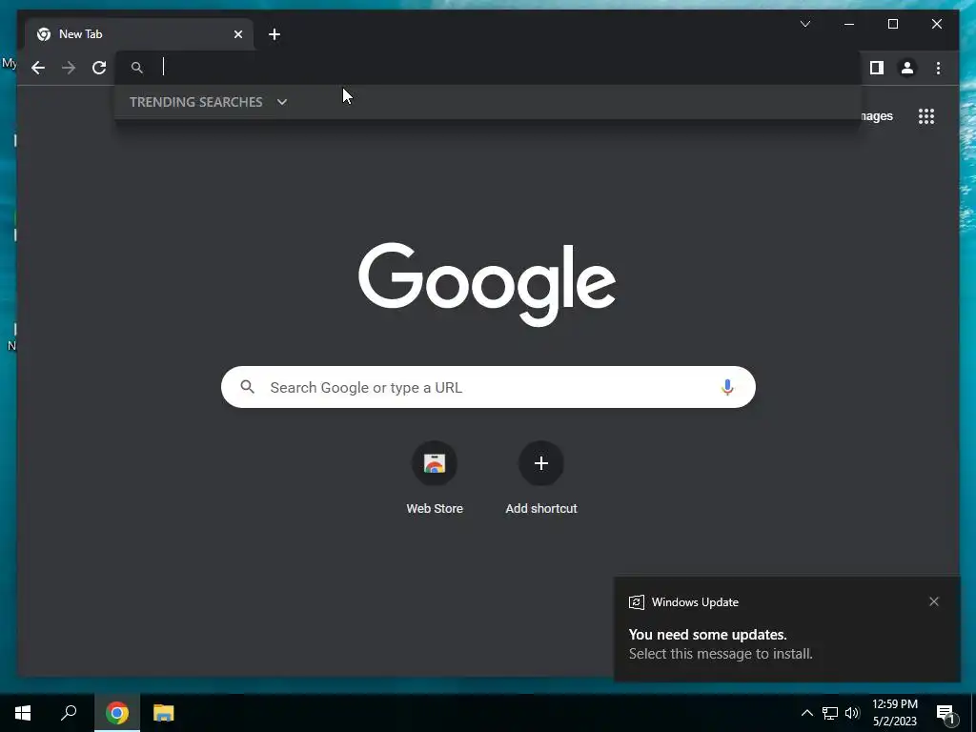This screenshot has width=976, height=732.
Task: Close the New Tab tab
Action: click(237, 34)
